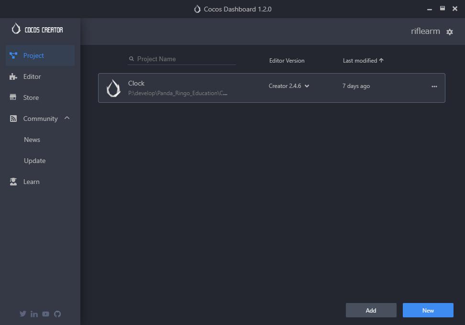Click the 7 days ago timestamp
Screen dimensions: 465x325
pos(356,86)
